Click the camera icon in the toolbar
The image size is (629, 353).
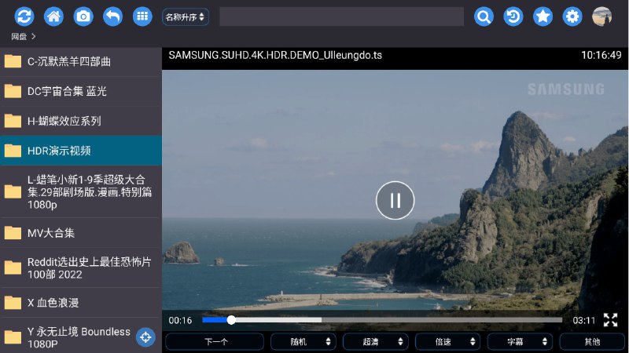tap(83, 16)
